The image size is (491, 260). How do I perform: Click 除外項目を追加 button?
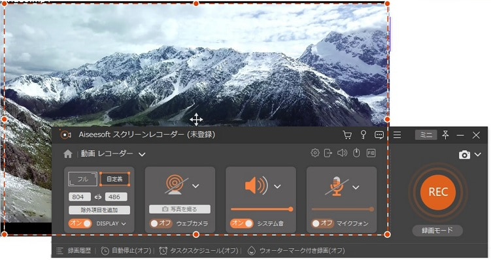(99, 210)
